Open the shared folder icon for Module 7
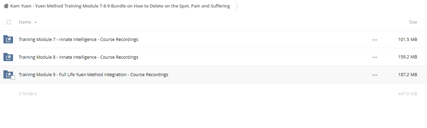This screenshot has height=128, width=427. click(x=8, y=40)
